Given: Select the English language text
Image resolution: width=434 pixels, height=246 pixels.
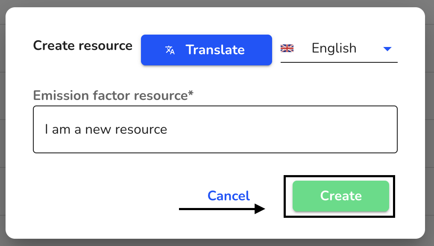Looking at the screenshot, I should [334, 48].
